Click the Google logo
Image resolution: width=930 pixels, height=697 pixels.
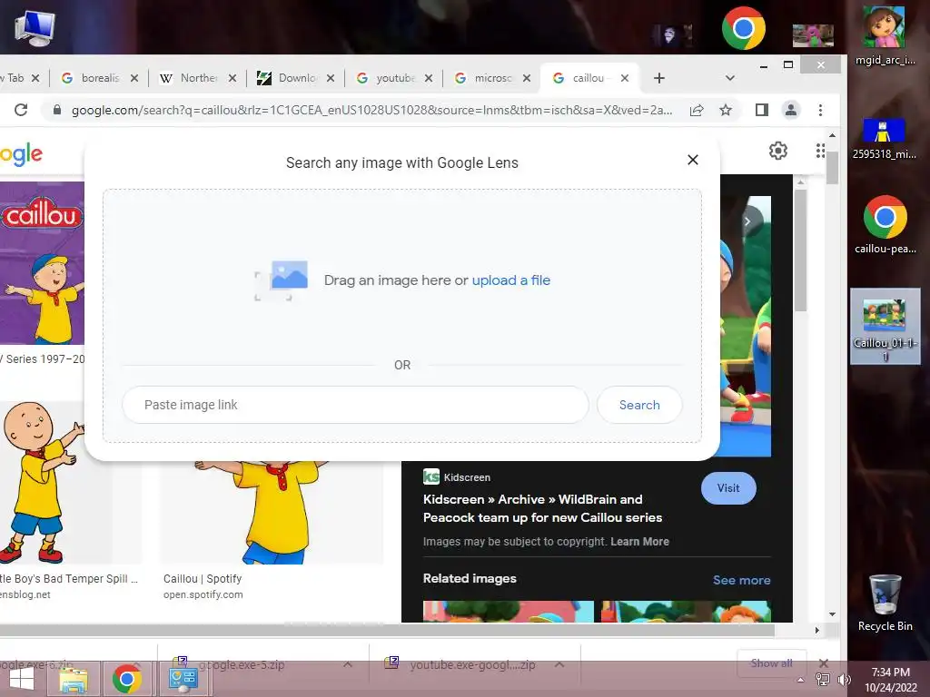pyautogui.click(x=22, y=154)
